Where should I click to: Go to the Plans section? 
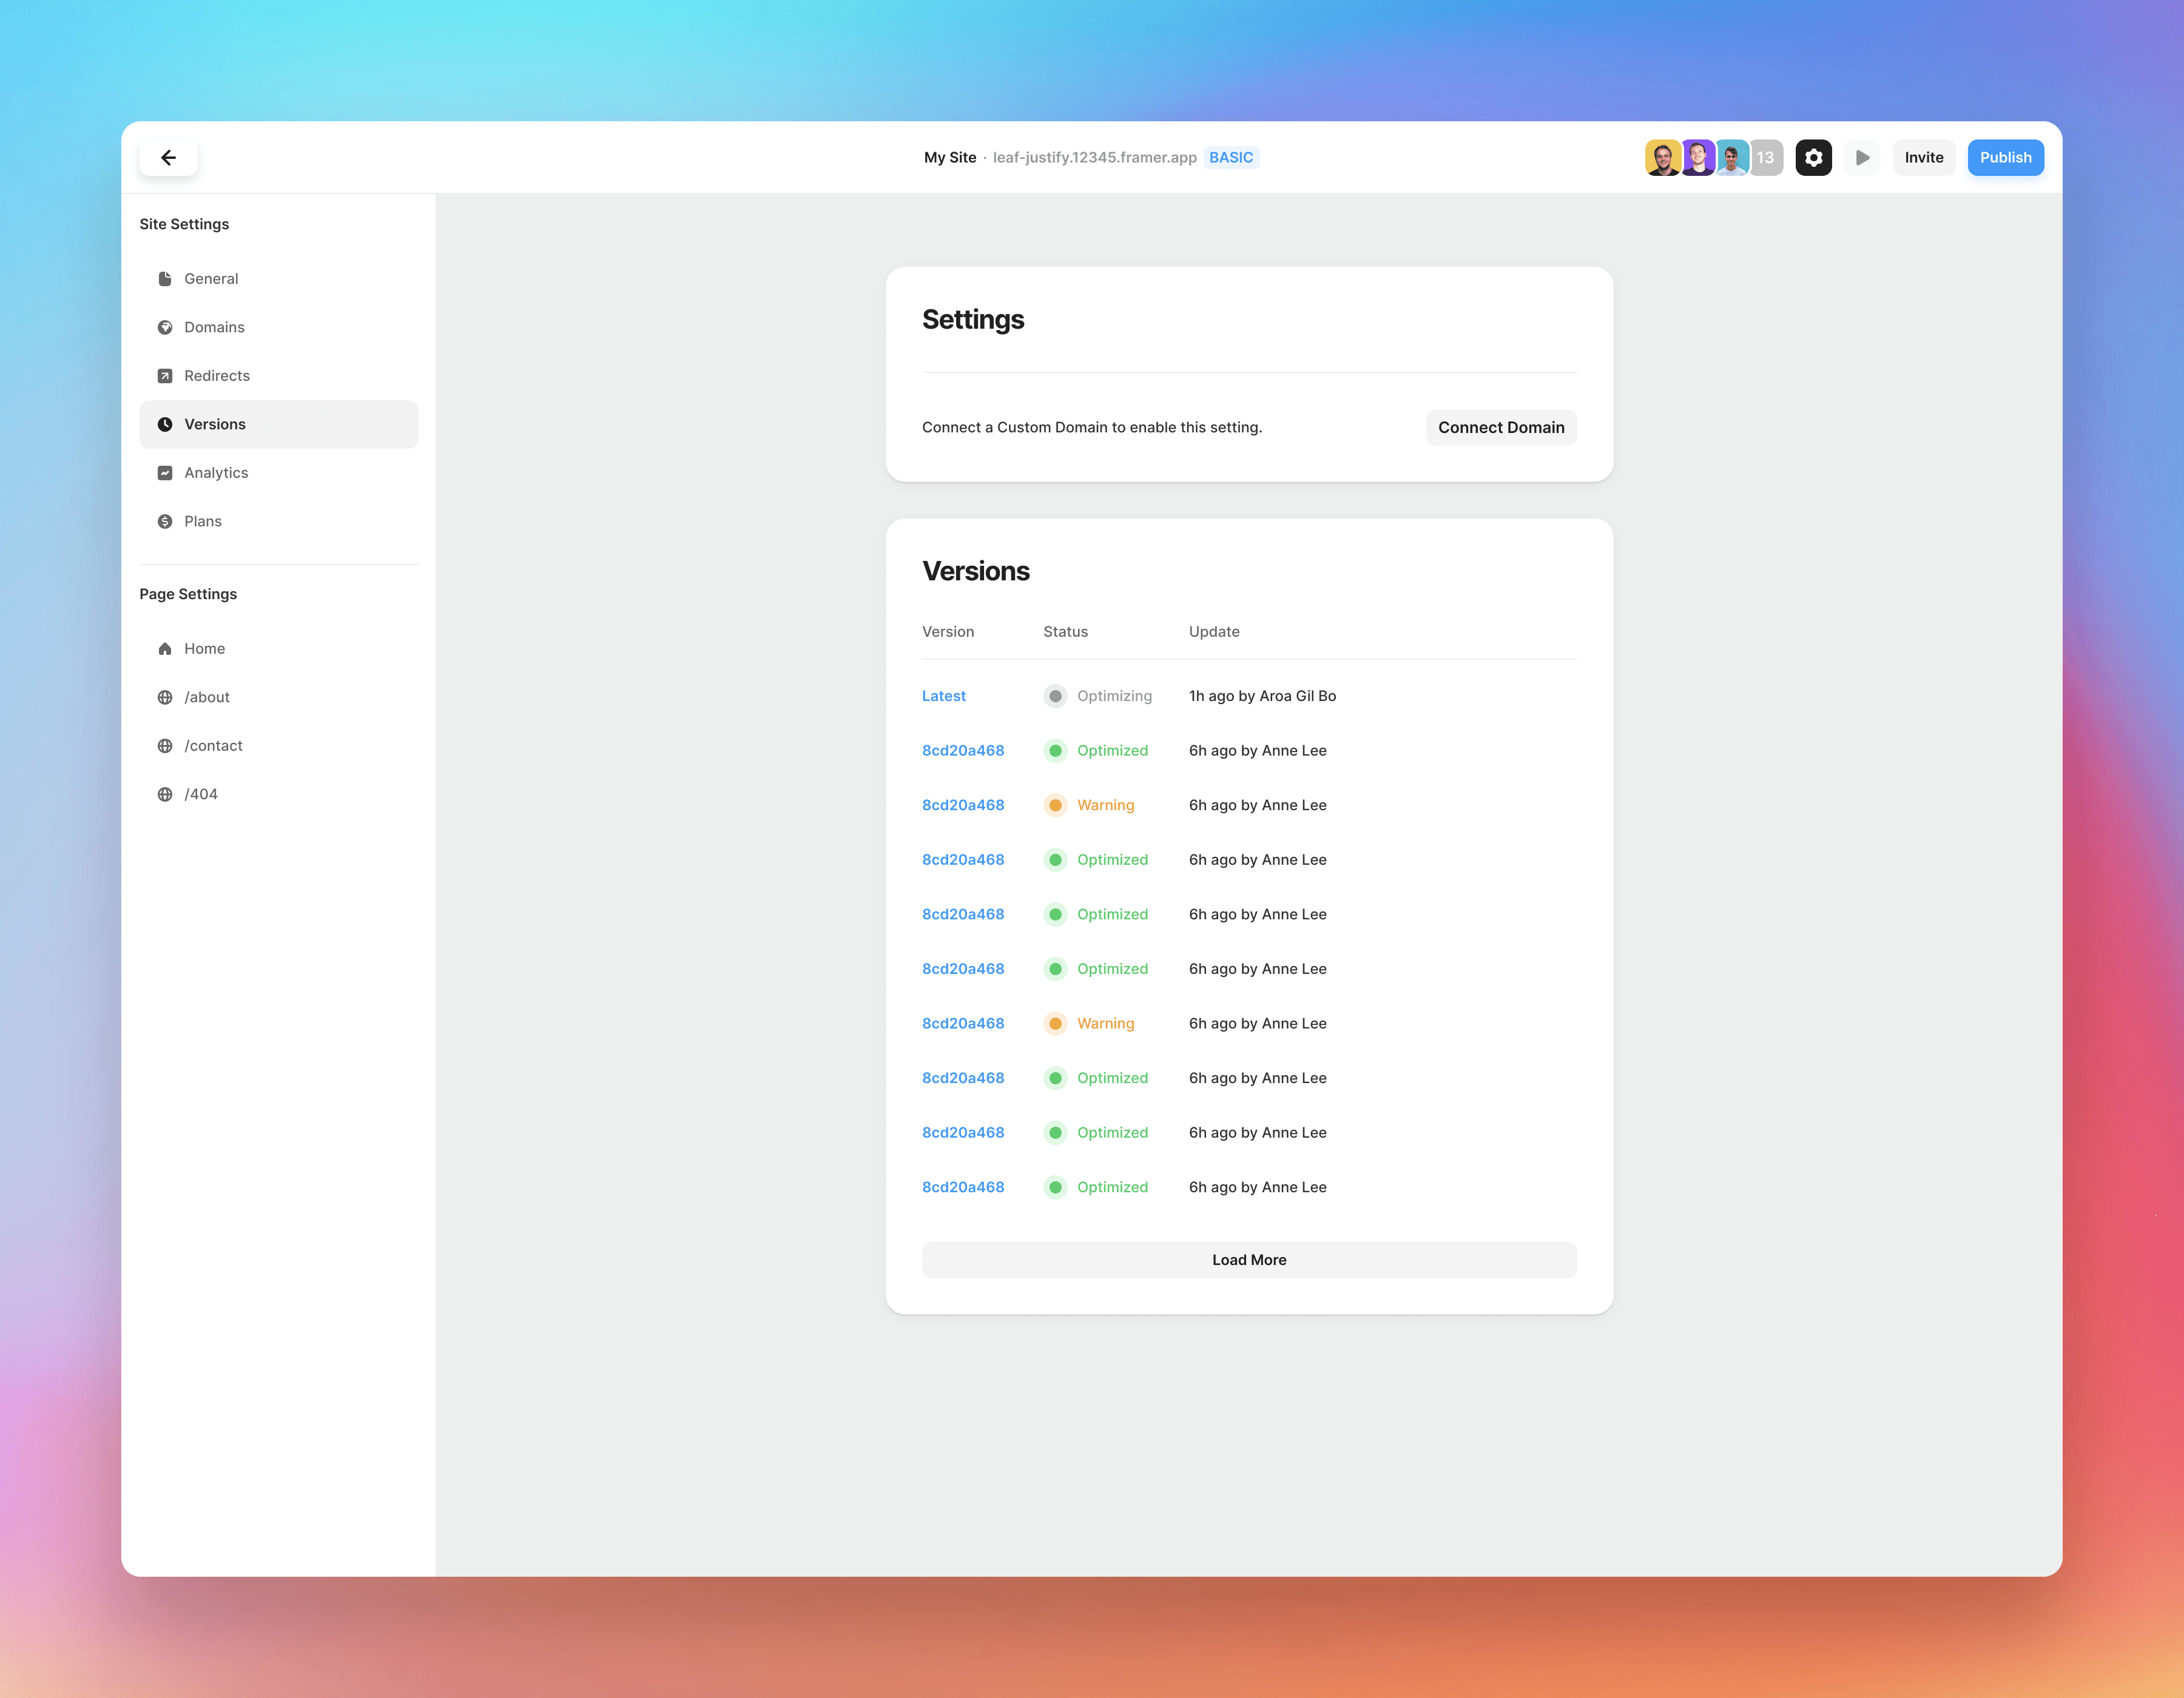pyautogui.click(x=203, y=521)
